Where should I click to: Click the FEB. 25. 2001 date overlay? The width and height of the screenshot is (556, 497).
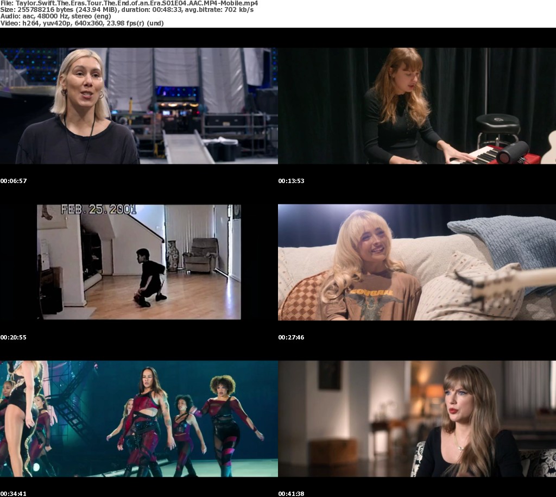coord(98,209)
